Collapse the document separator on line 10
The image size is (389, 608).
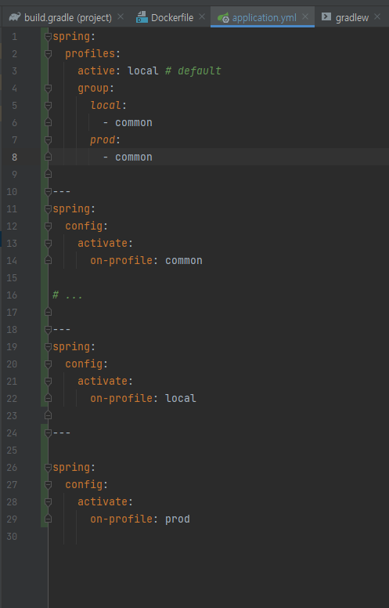coord(48,191)
